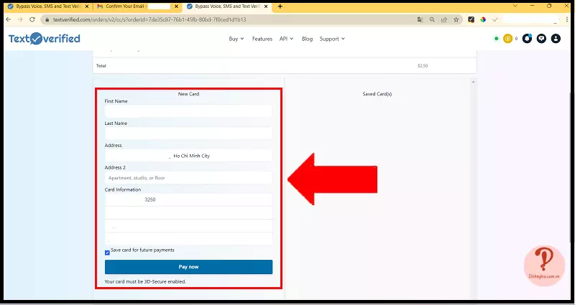The width and height of the screenshot is (575, 305).
Task: Expand the Support dropdown menu
Action: tap(332, 39)
